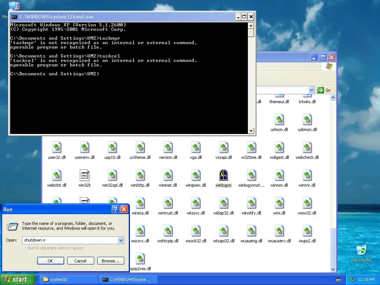Select the wkssvc.dll file icon
Image resolution: width=380 pixels, height=285 pixels.
pos(196,203)
